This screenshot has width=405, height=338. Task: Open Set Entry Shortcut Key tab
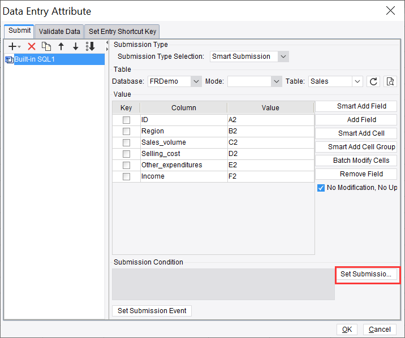pos(122,32)
